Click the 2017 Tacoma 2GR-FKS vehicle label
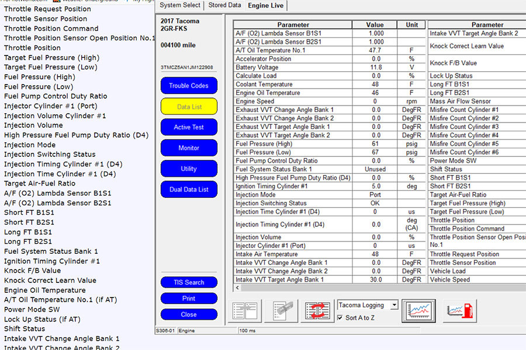The width and height of the screenshot is (526, 350). (x=180, y=24)
